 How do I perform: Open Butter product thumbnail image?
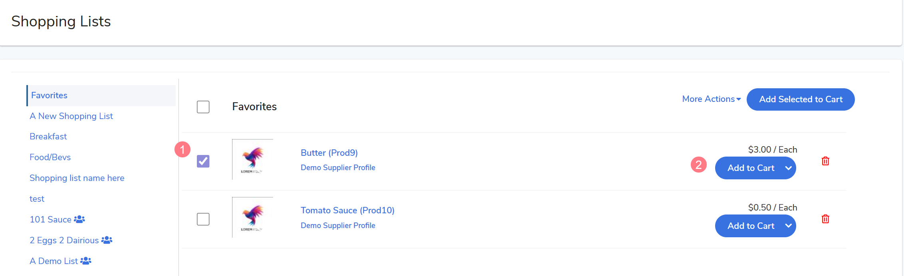click(252, 159)
